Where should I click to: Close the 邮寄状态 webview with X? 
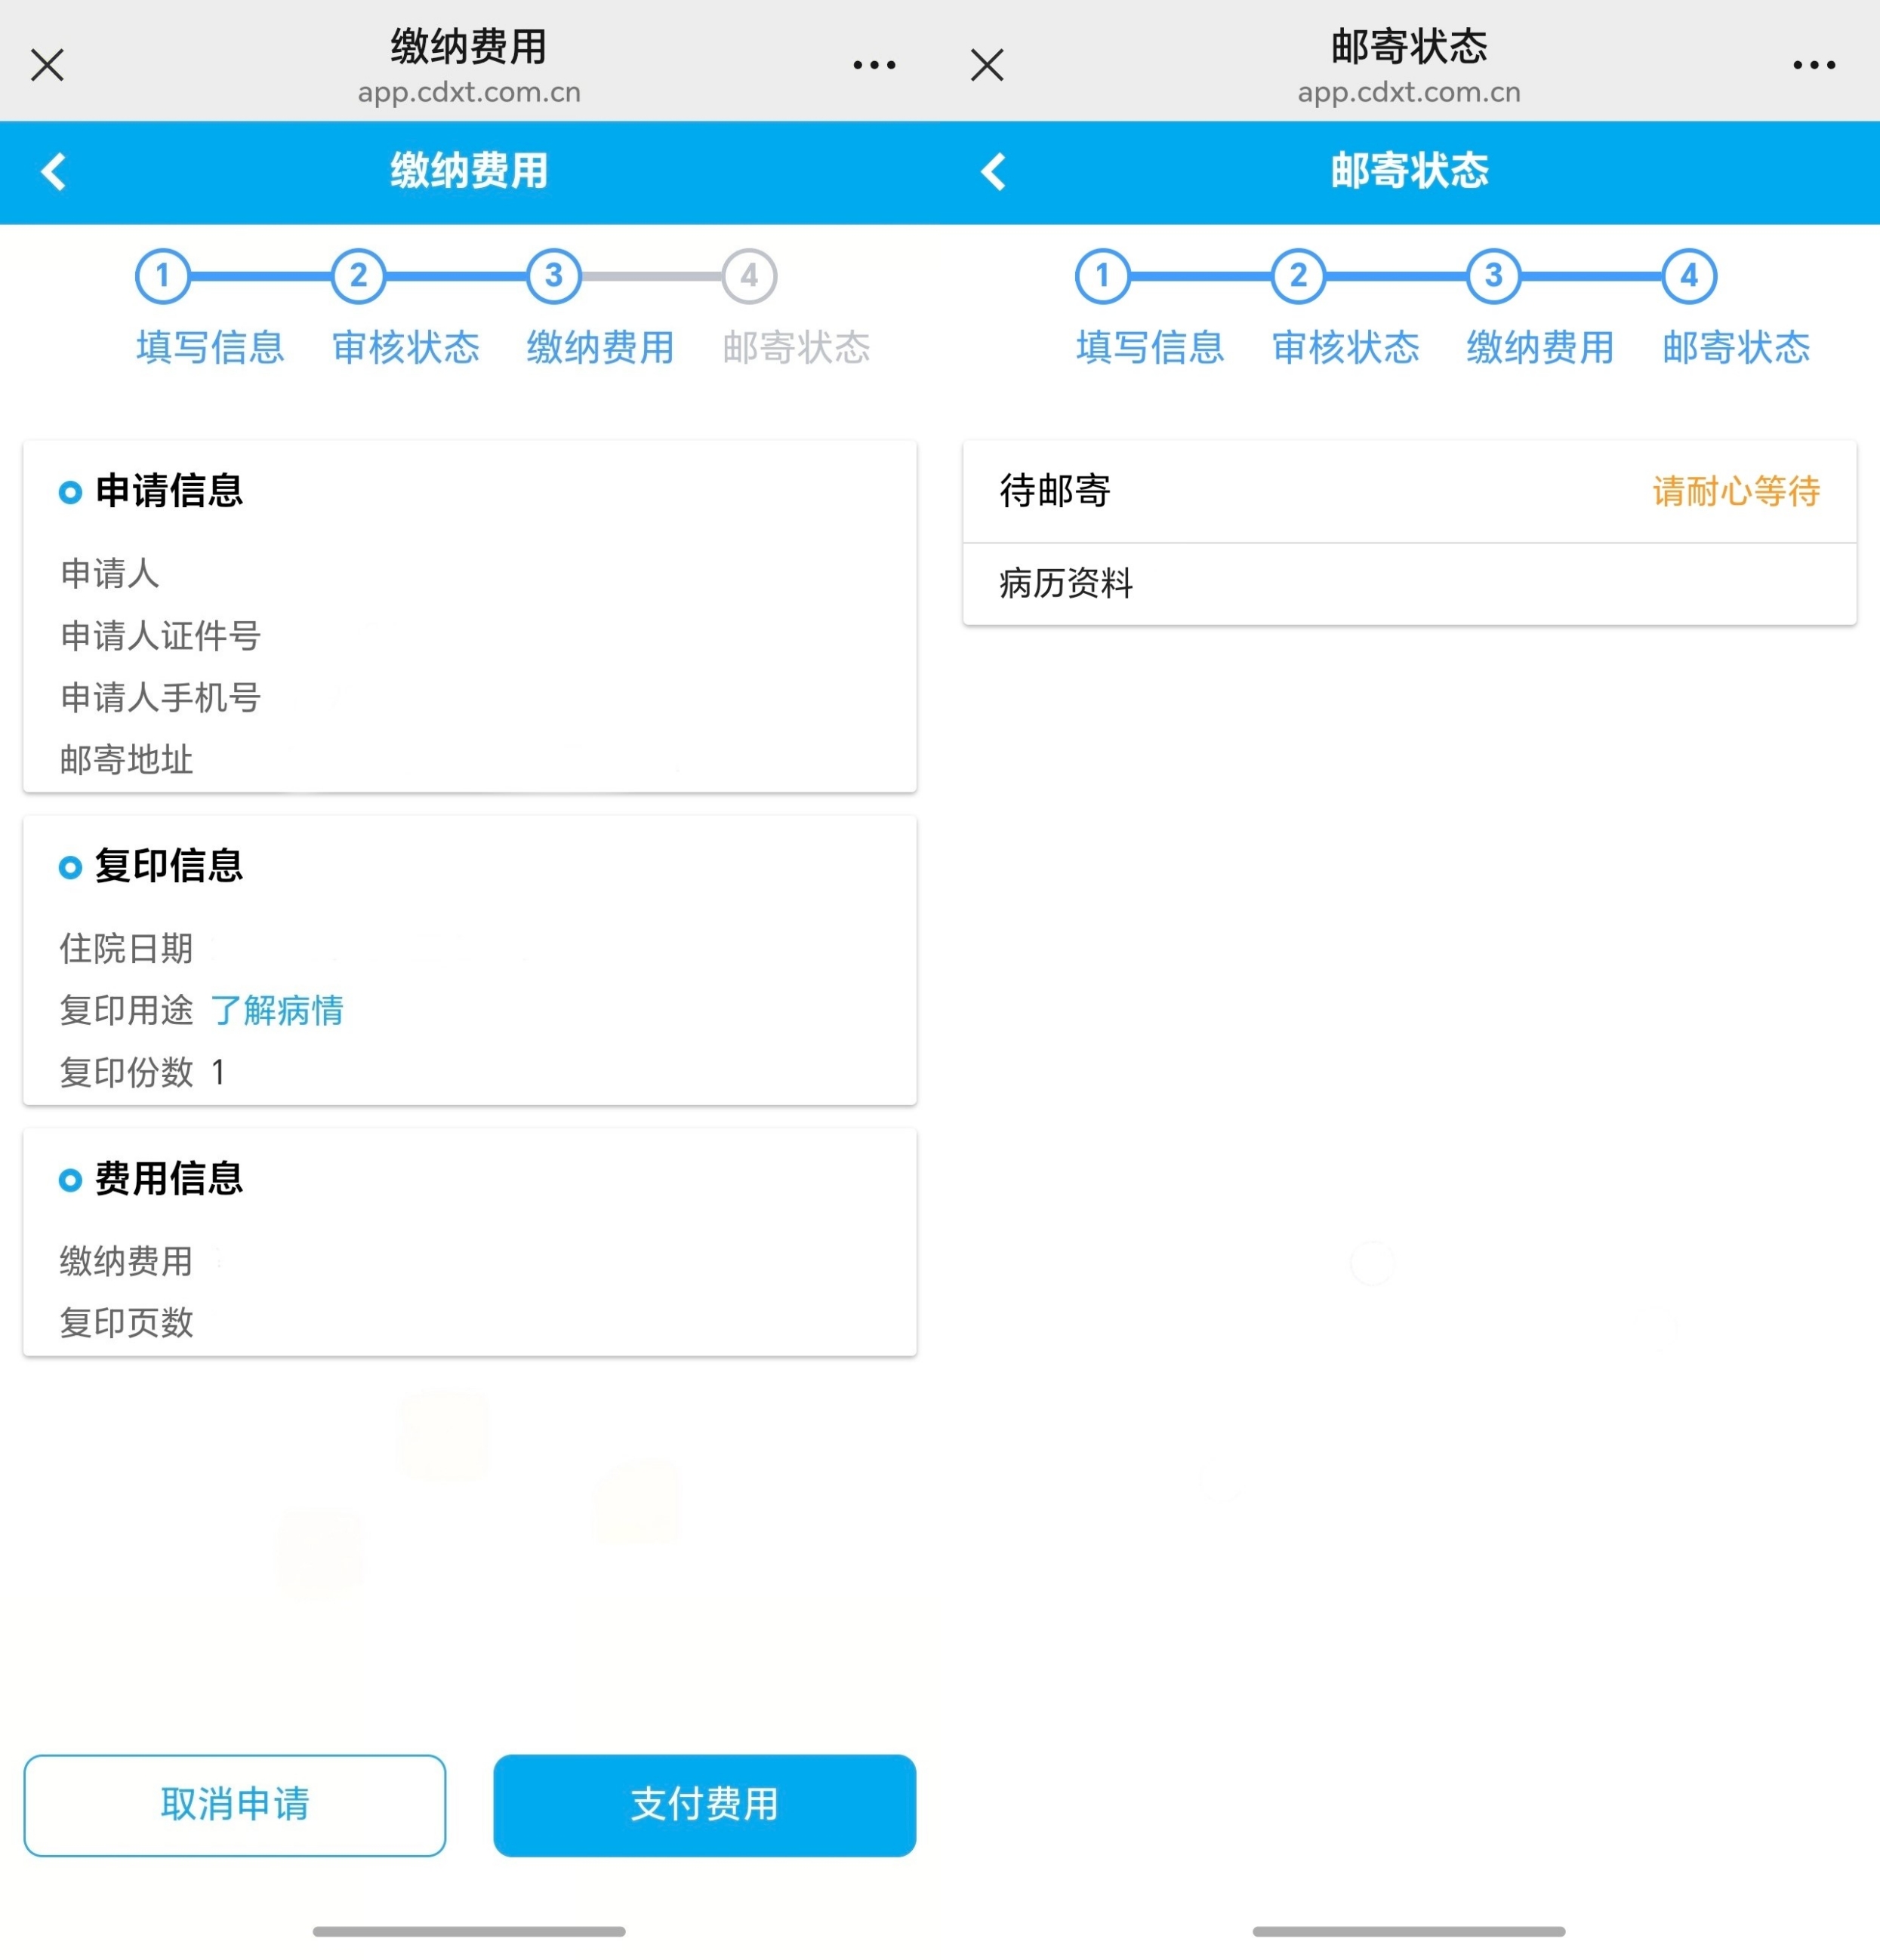pyautogui.click(x=987, y=65)
